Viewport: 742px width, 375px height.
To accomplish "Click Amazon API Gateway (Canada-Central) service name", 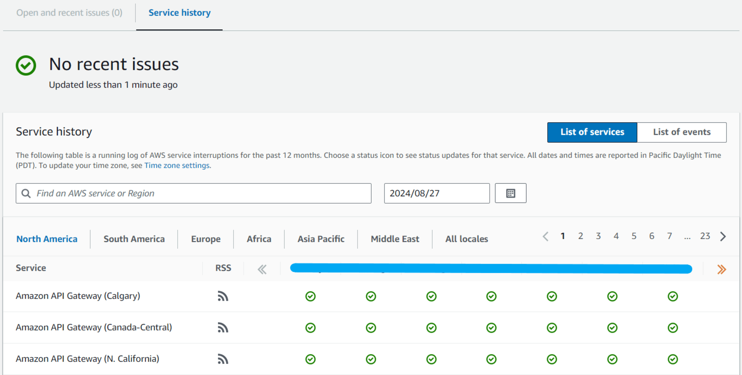I will [x=94, y=328].
